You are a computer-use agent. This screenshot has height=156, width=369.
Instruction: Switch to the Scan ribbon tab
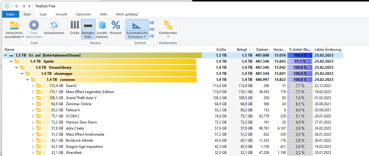tap(43, 14)
